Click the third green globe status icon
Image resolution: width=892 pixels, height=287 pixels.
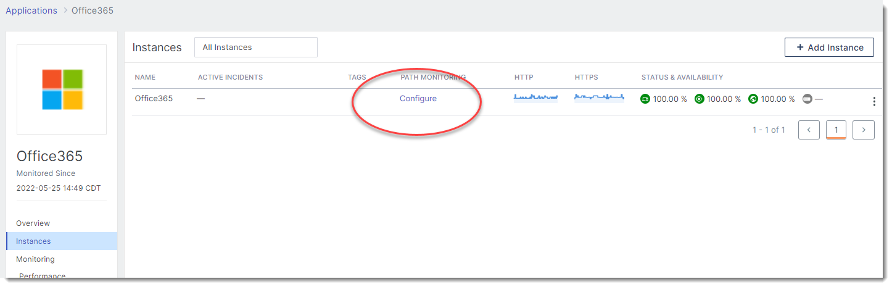[753, 99]
